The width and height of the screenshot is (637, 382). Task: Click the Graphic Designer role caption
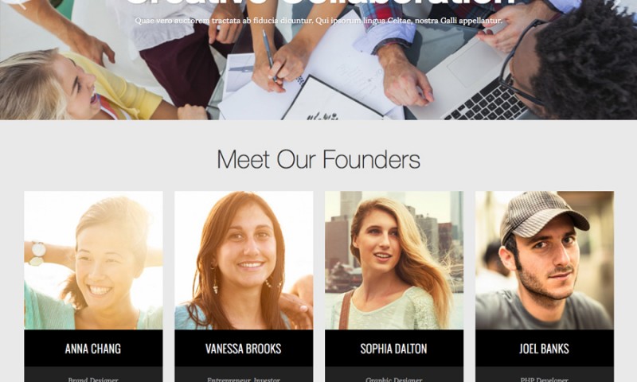pyautogui.click(x=393, y=380)
